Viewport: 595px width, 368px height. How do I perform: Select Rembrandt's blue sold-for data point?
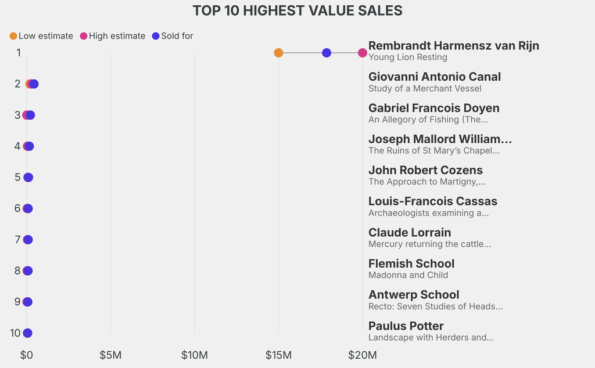pyautogui.click(x=327, y=53)
